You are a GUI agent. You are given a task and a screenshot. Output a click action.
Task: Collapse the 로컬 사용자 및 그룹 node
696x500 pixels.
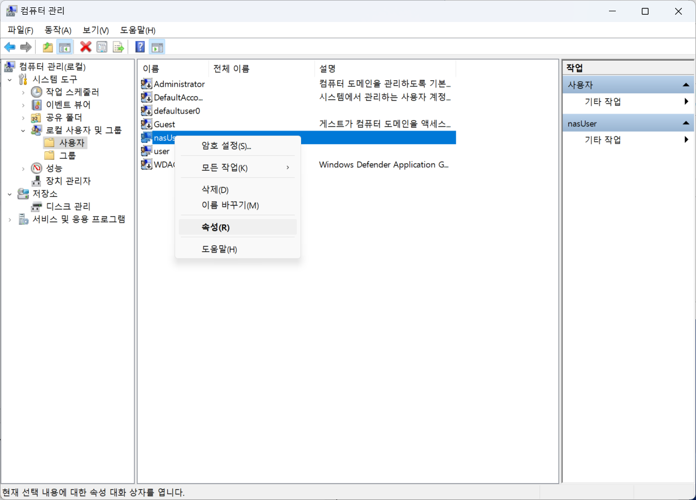[23, 131]
